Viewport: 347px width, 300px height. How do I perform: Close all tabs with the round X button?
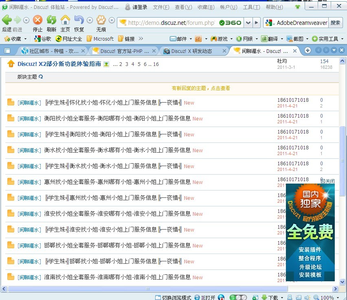coord(342,50)
